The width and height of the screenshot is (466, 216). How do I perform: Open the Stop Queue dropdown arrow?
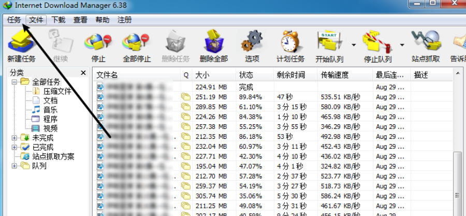402,45
